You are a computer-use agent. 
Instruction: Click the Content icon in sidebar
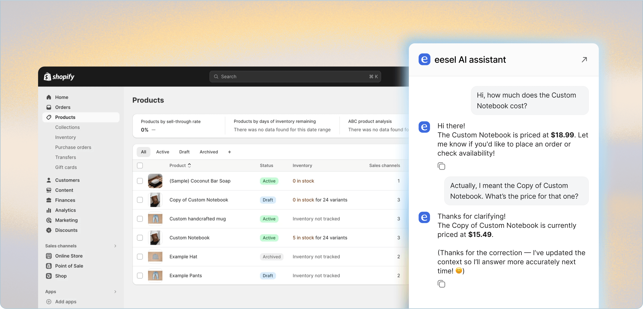[x=49, y=190]
